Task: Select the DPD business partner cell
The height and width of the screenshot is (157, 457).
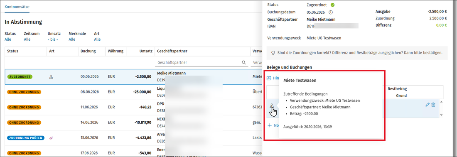Action: tap(161, 104)
